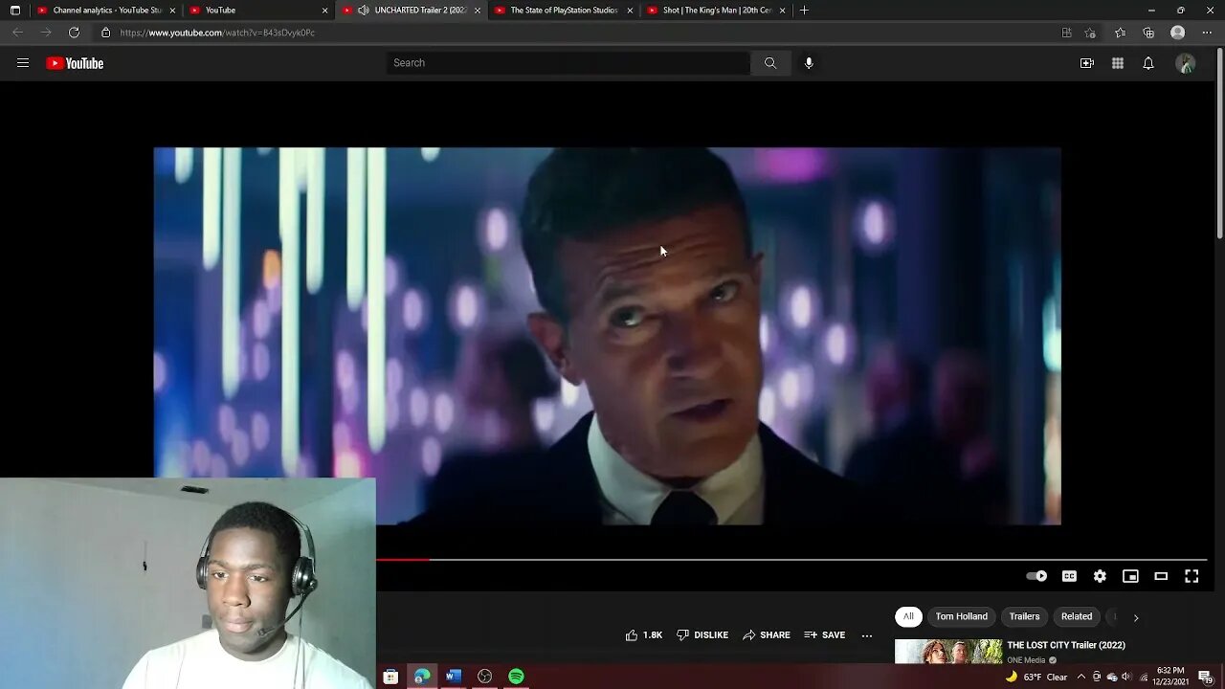Screen dimensions: 1225x689
Task: Close the Channel analytics tab
Action: coord(172,11)
